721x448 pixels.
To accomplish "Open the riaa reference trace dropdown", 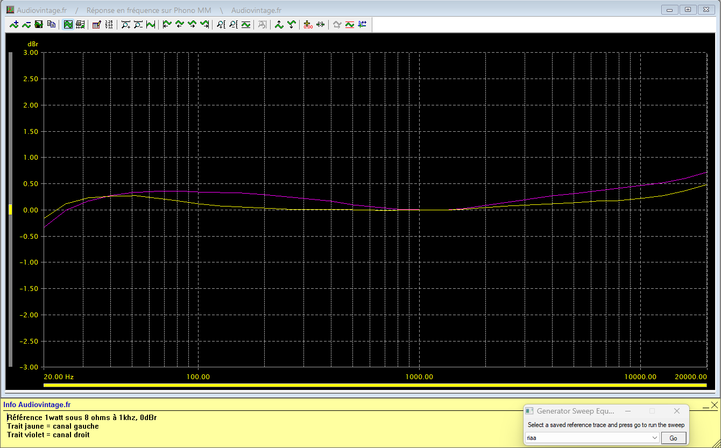I will point(655,438).
